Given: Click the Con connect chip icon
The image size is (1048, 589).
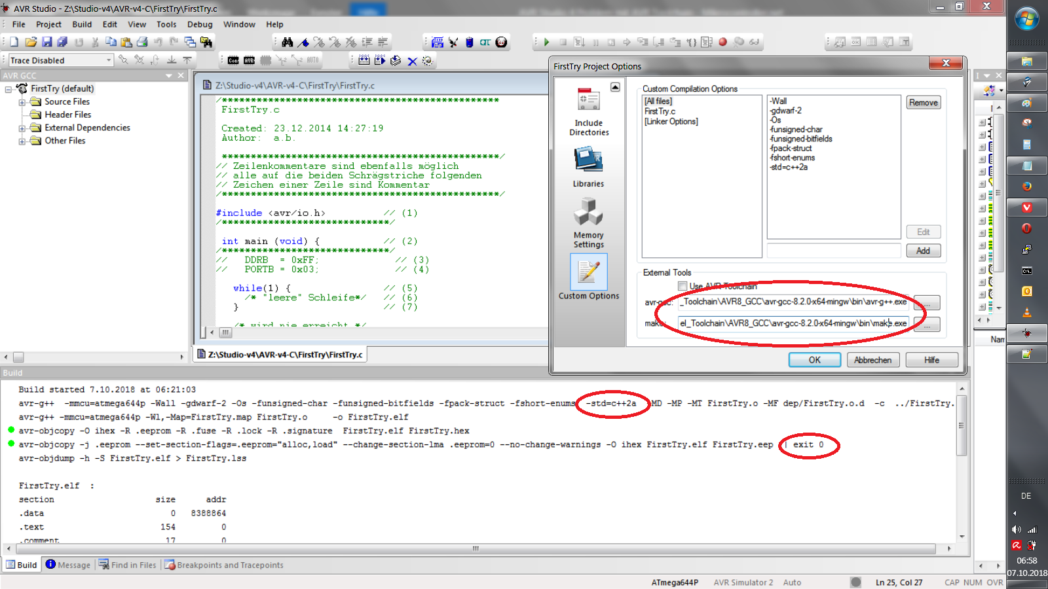Looking at the screenshot, I should click(x=233, y=60).
